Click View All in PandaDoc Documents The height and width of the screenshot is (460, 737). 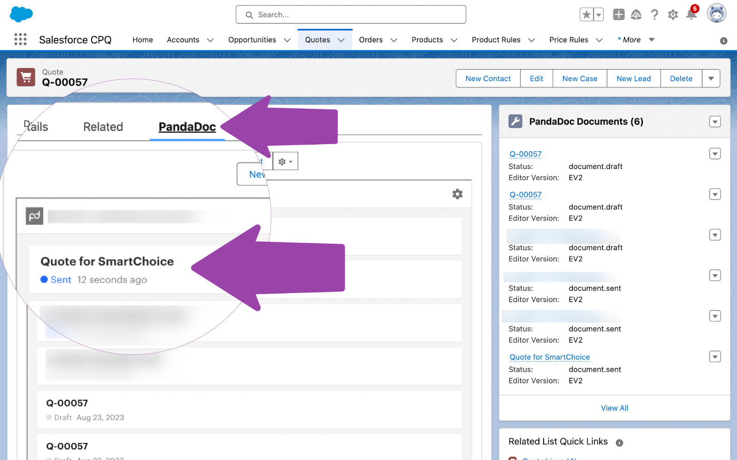pos(614,408)
